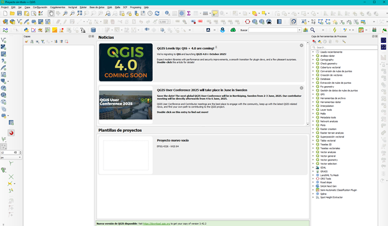Open the Python console icon
388x226 pixels.
[x=26, y=30]
